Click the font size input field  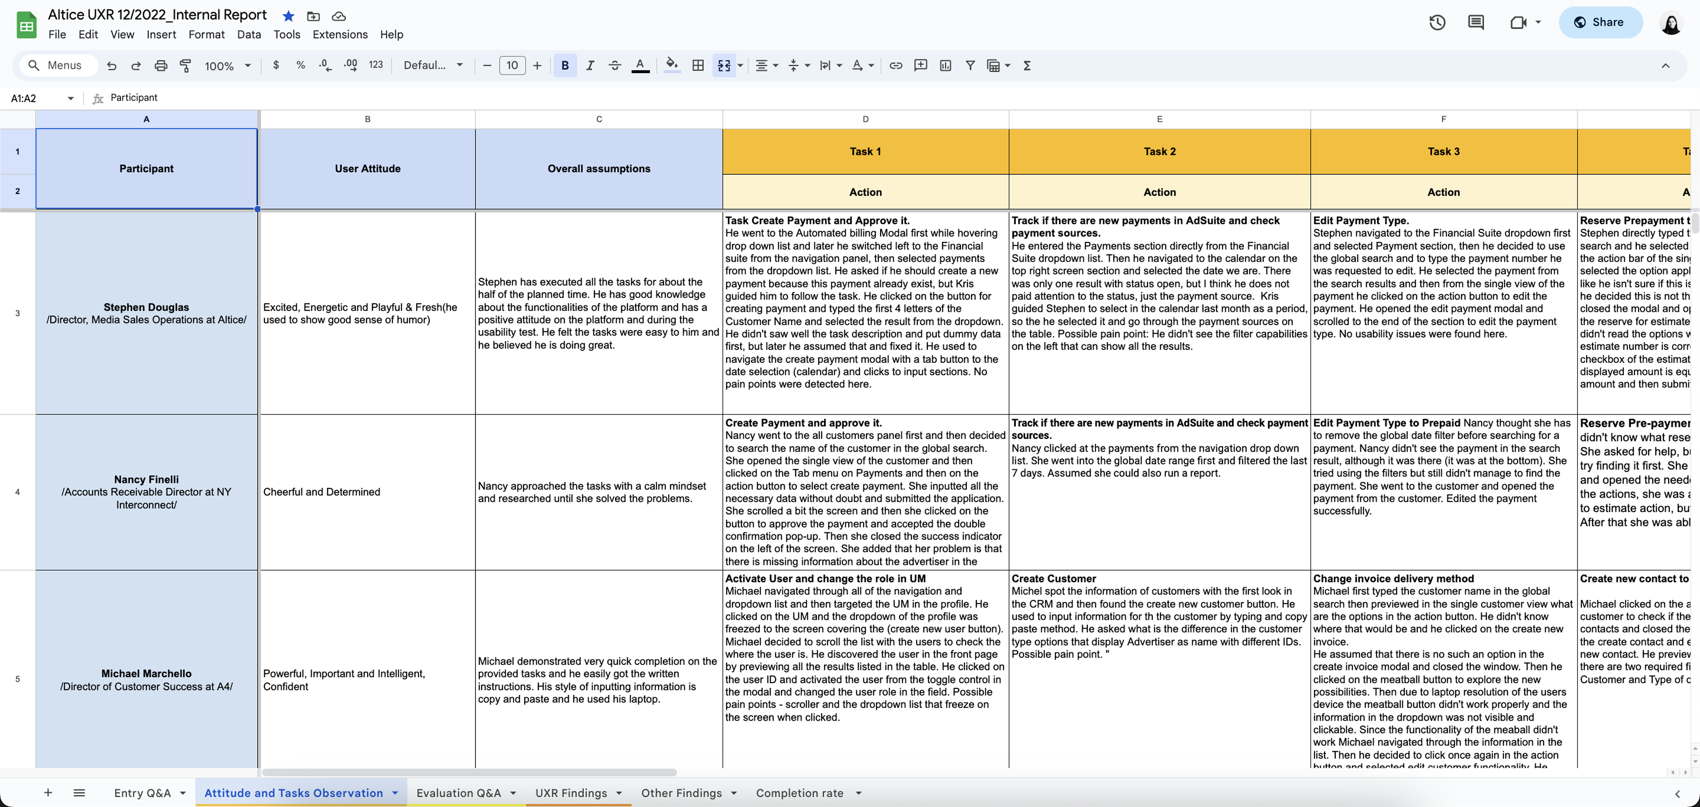(512, 65)
